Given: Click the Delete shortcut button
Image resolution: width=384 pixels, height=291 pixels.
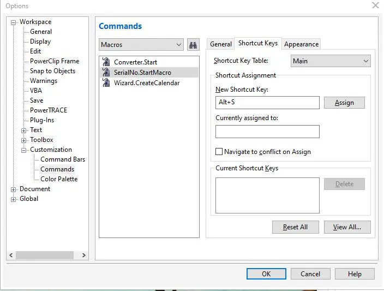Looking at the screenshot, I should click(344, 184).
